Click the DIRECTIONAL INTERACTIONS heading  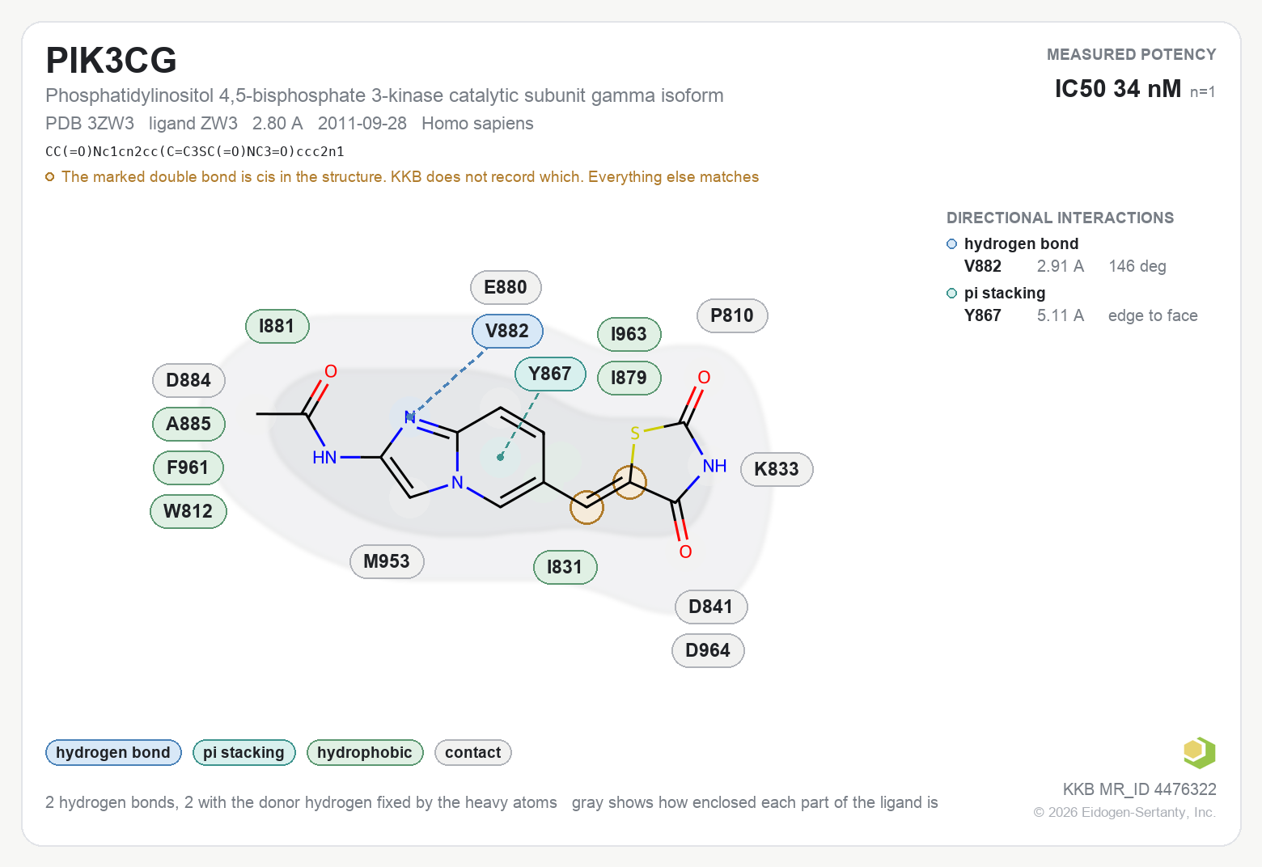pyautogui.click(x=1060, y=218)
